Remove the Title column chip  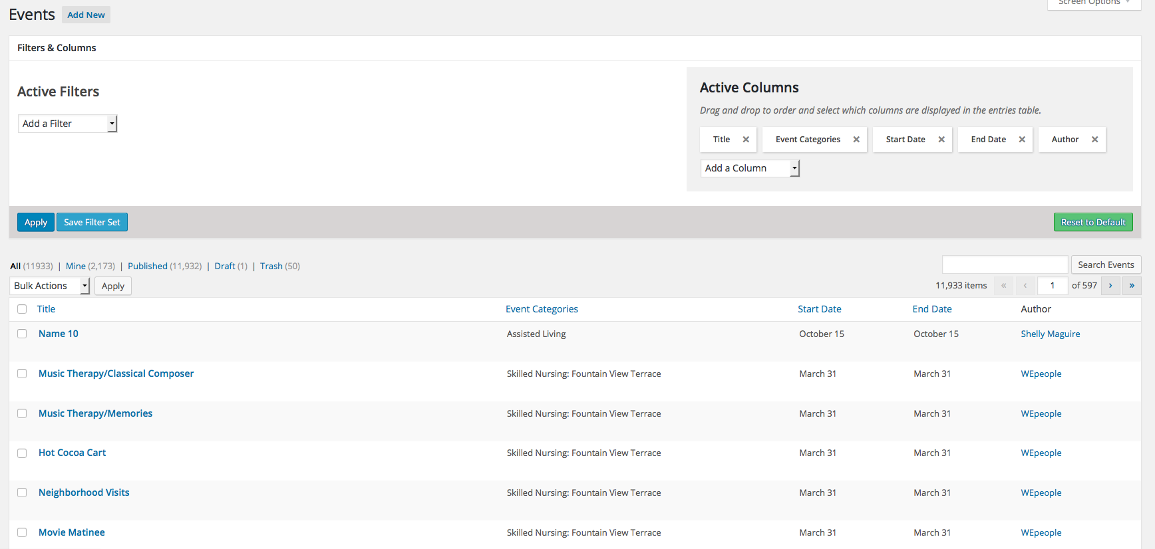coord(746,140)
